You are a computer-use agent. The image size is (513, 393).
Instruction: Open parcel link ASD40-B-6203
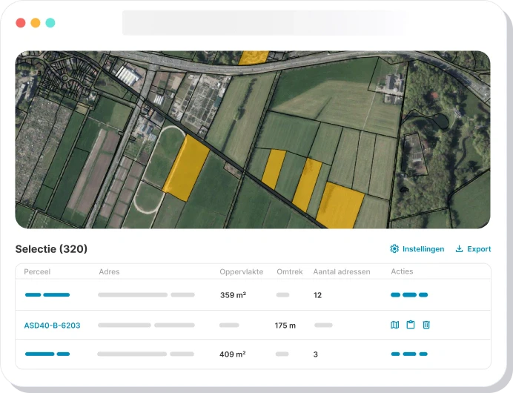coord(52,326)
